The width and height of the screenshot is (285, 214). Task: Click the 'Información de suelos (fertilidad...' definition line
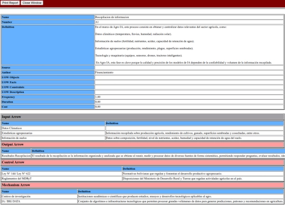click(145, 41)
